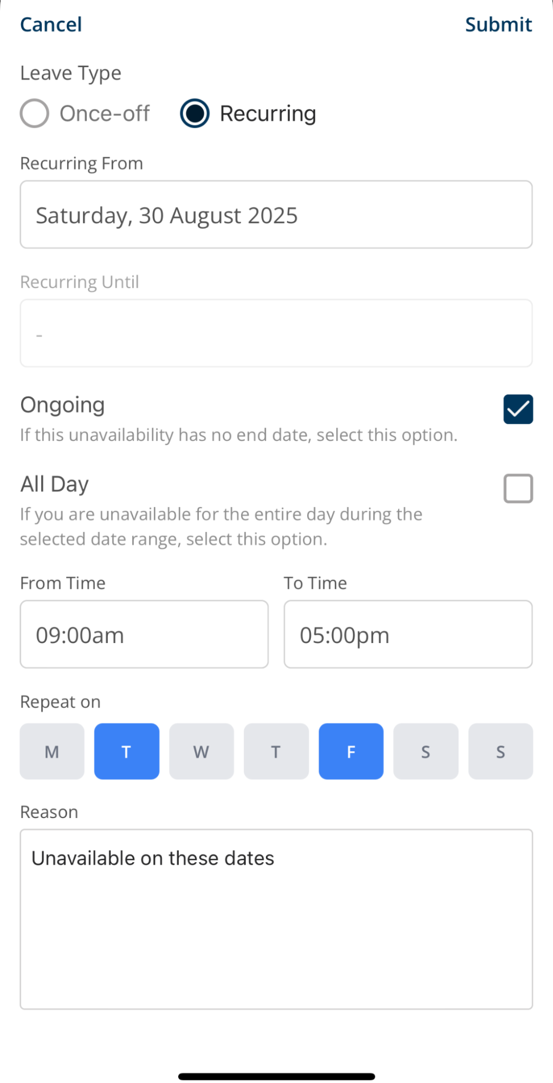Submit the leave request
The height and width of the screenshot is (1083, 553).
pos(498,25)
